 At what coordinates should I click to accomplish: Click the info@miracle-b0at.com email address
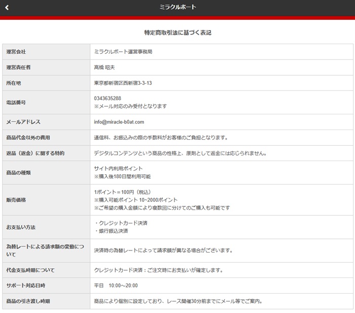point(119,122)
